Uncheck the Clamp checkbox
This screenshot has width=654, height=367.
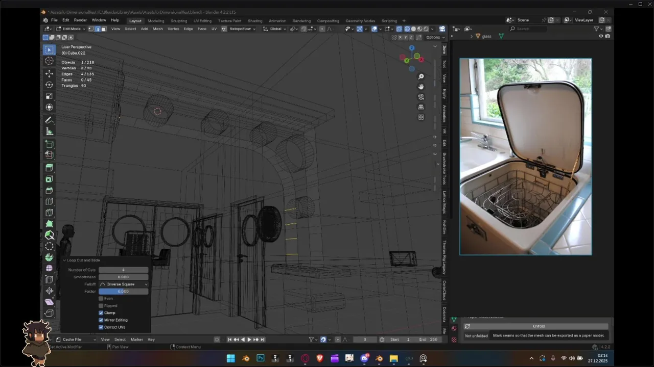coord(101,312)
